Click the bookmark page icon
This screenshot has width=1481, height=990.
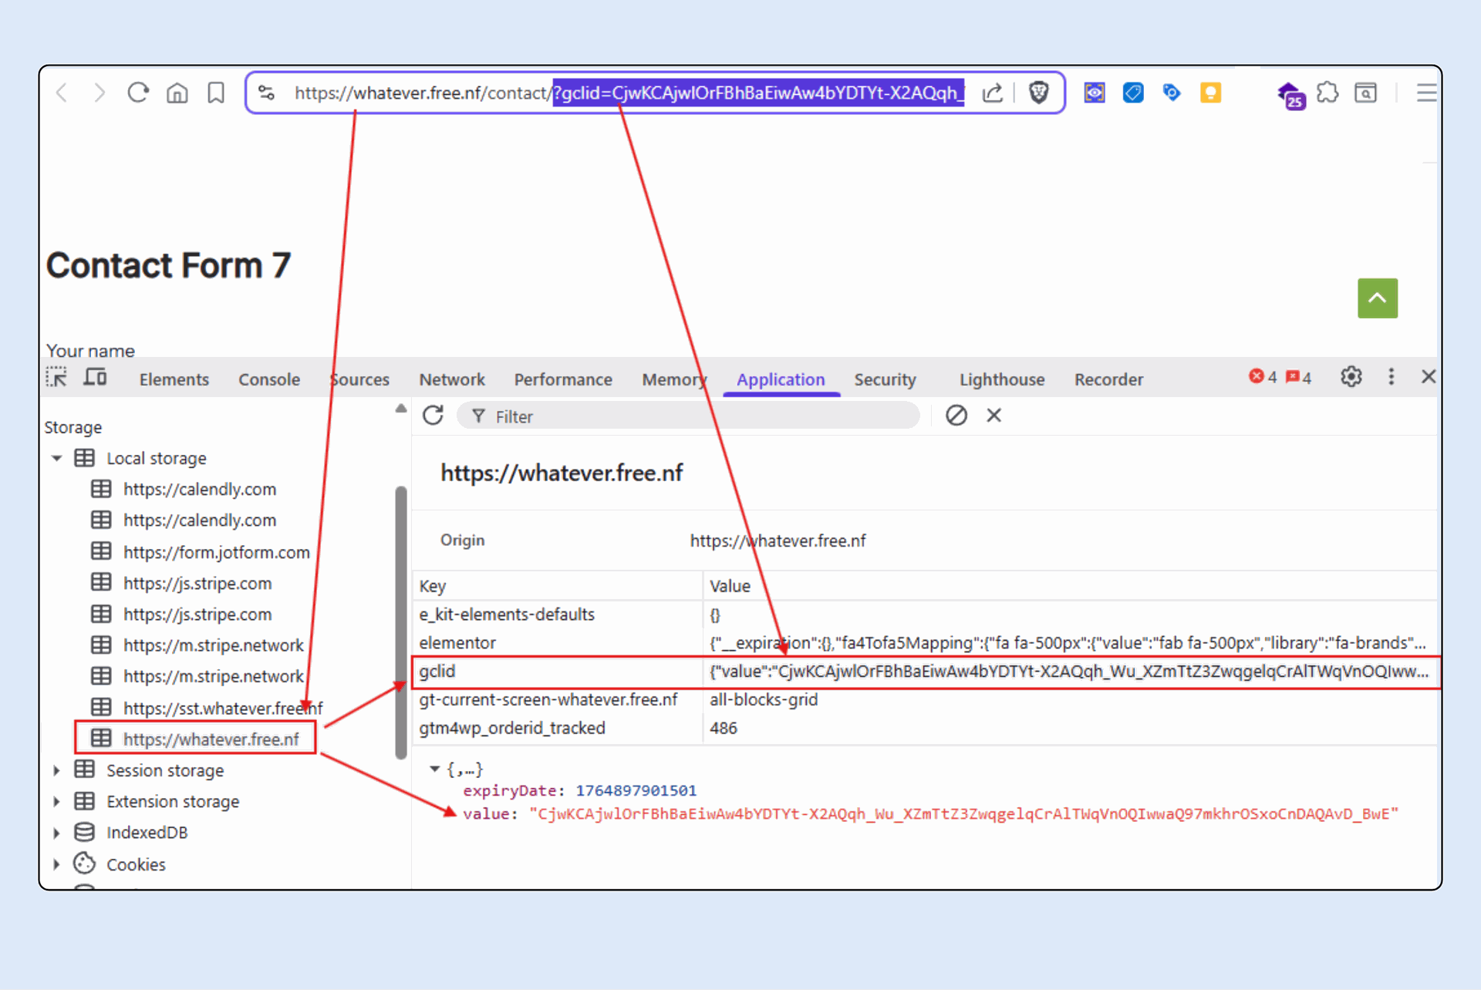(216, 93)
